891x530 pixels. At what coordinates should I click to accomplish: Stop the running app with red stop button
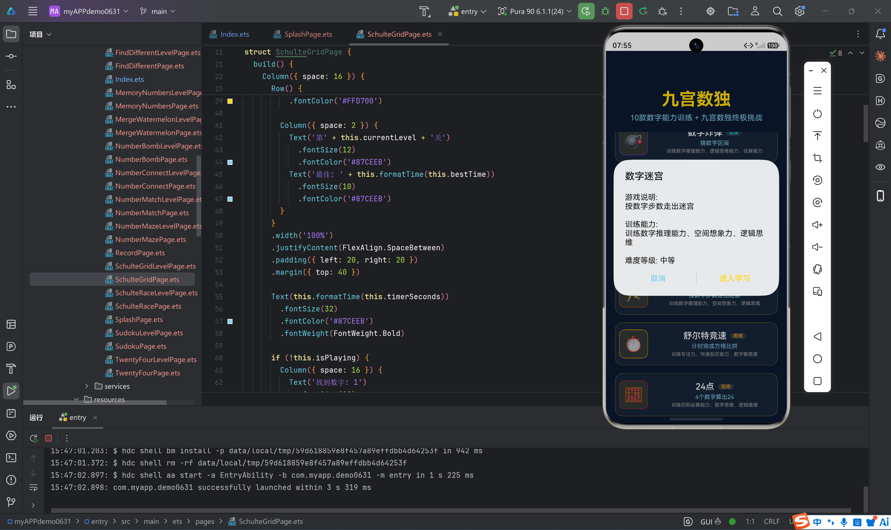(624, 11)
